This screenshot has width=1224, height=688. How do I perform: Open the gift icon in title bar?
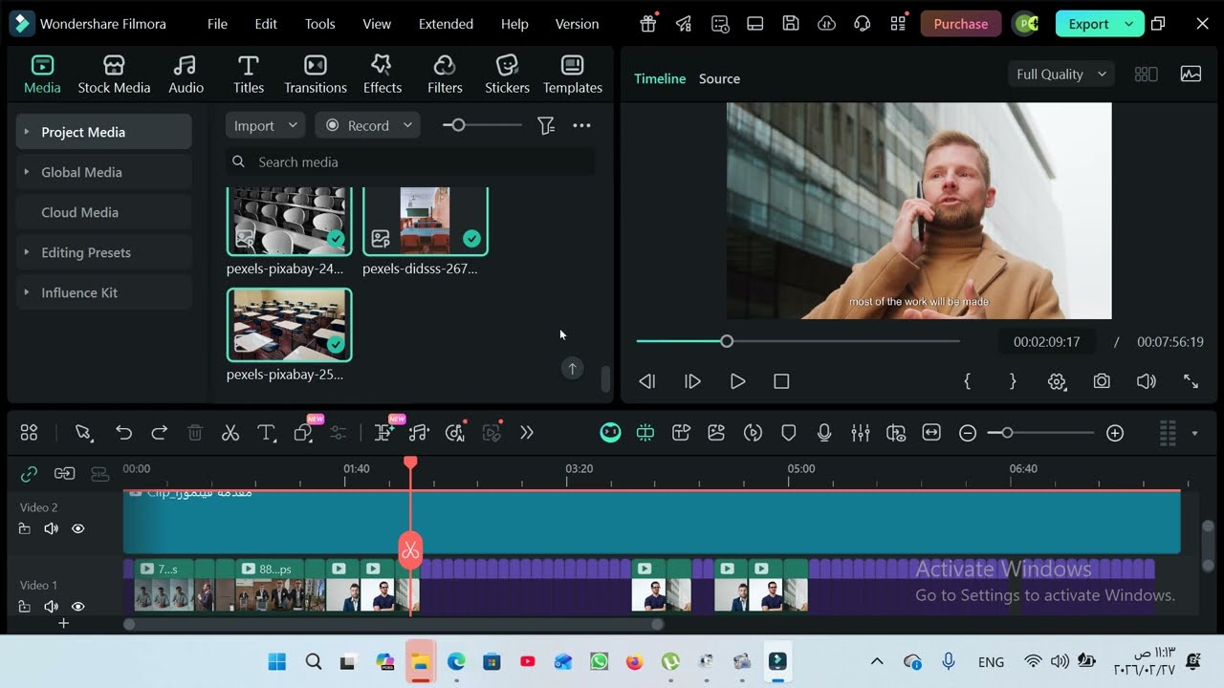click(x=648, y=24)
